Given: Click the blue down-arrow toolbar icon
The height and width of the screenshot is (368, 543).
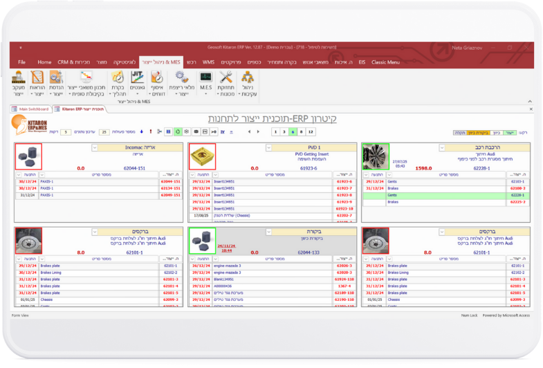Looking at the screenshot, I should (x=142, y=132).
